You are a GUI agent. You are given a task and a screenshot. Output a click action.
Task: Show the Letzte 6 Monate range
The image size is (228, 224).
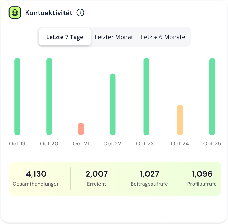pos(163,37)
